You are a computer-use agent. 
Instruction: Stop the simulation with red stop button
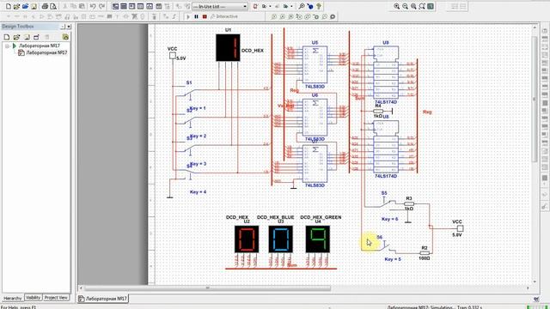(205, 16)
